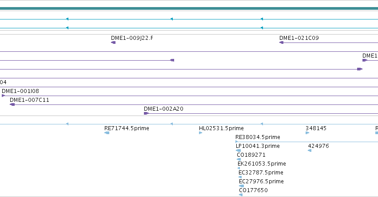Click the blue glyph under LP10041.3prime
Image resolution: width=378 pixels, height=197 pixels.
(238, 151)
